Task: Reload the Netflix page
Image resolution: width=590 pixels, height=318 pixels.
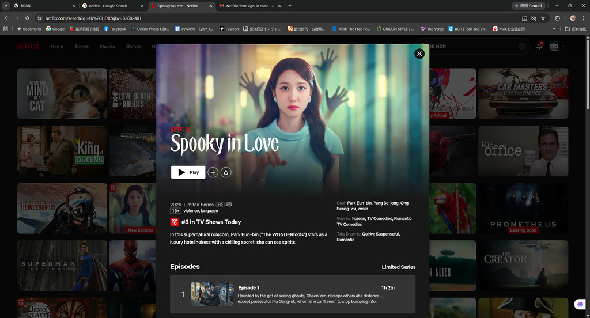Action: pos(27,18)
